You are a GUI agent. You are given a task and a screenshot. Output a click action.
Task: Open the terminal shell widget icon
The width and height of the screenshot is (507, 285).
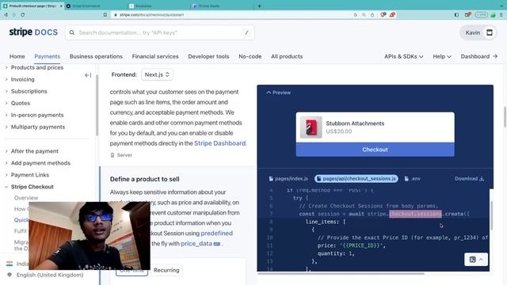(472, 260)
